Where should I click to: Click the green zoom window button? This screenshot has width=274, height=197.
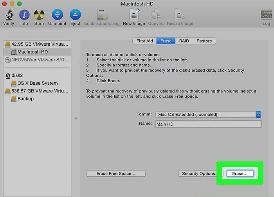coord(20,4)
